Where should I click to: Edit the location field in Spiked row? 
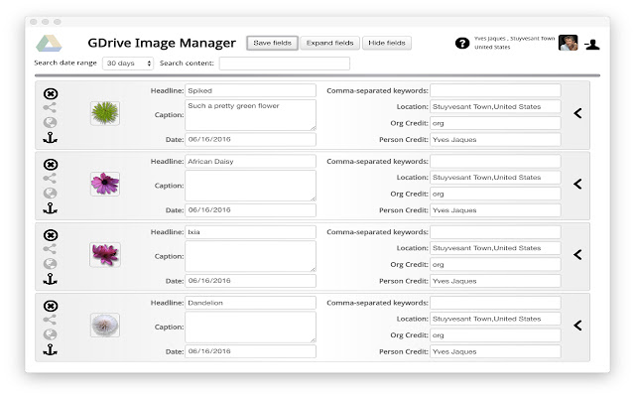point(495,107)
